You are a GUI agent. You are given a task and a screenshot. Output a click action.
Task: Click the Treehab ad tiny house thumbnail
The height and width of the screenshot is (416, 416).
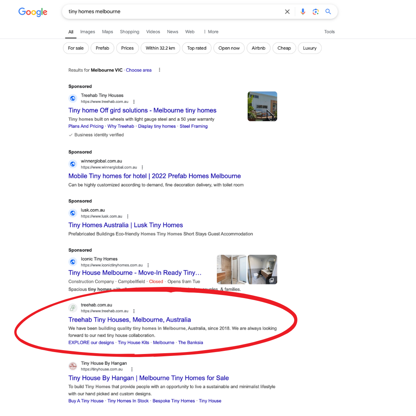coord(262,106)
